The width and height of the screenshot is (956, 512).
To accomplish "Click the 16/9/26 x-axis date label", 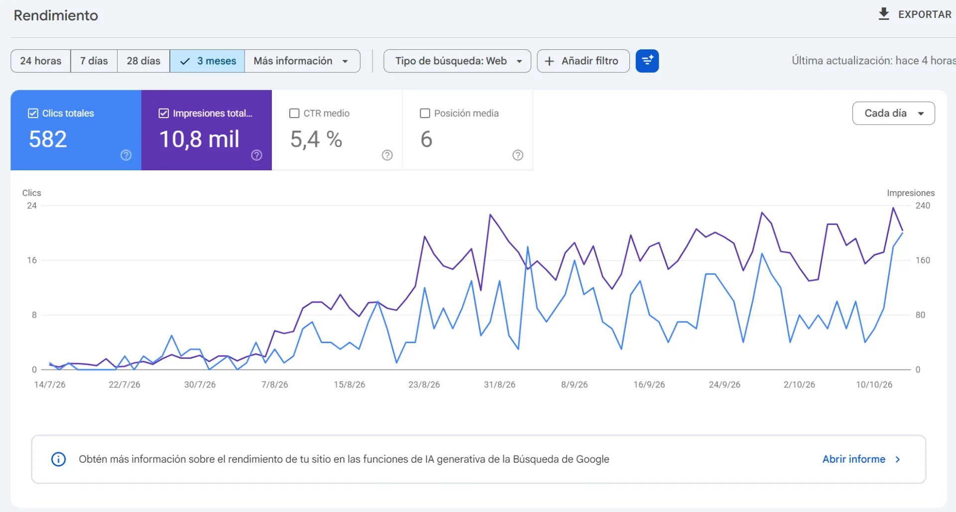I will tap(649, 384).
